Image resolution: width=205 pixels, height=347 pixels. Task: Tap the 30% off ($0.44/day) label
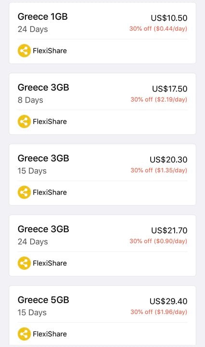click(x=158, y=28)
